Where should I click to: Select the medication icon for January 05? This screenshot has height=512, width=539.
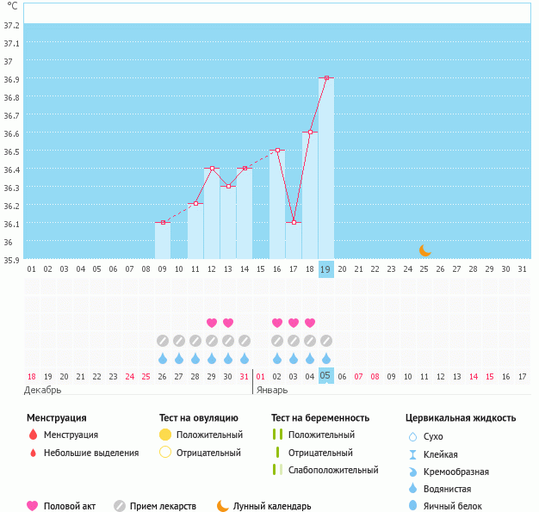(x=325, y=341)
